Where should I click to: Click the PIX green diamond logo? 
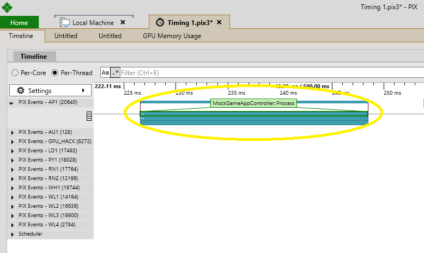7,7
